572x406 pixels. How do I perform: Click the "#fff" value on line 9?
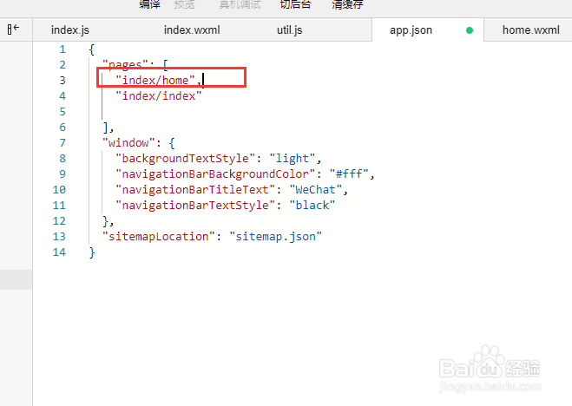349,174
